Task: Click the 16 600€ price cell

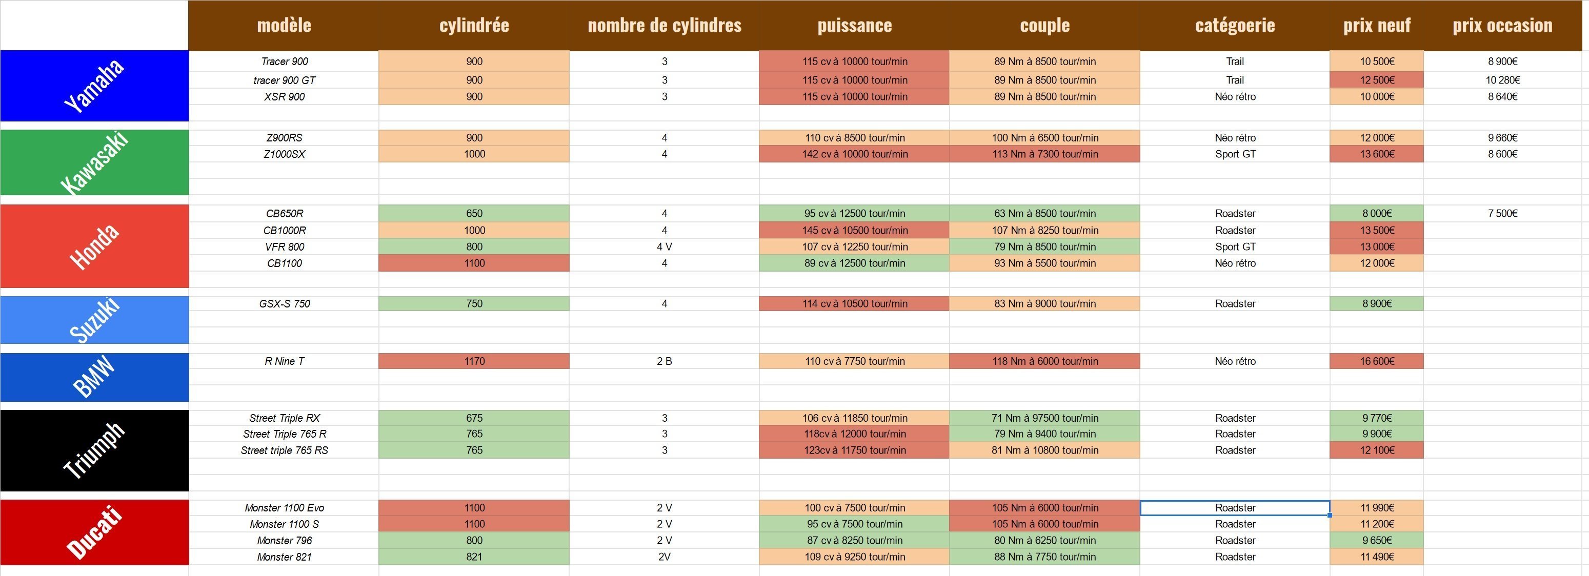Action: pyautogui.click(x=1377, y=361)
